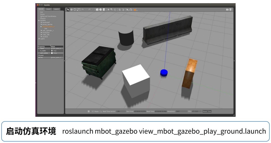Open the orange view angle selector
Viewport: 271px width, 143px height.
tap(135, 10)
